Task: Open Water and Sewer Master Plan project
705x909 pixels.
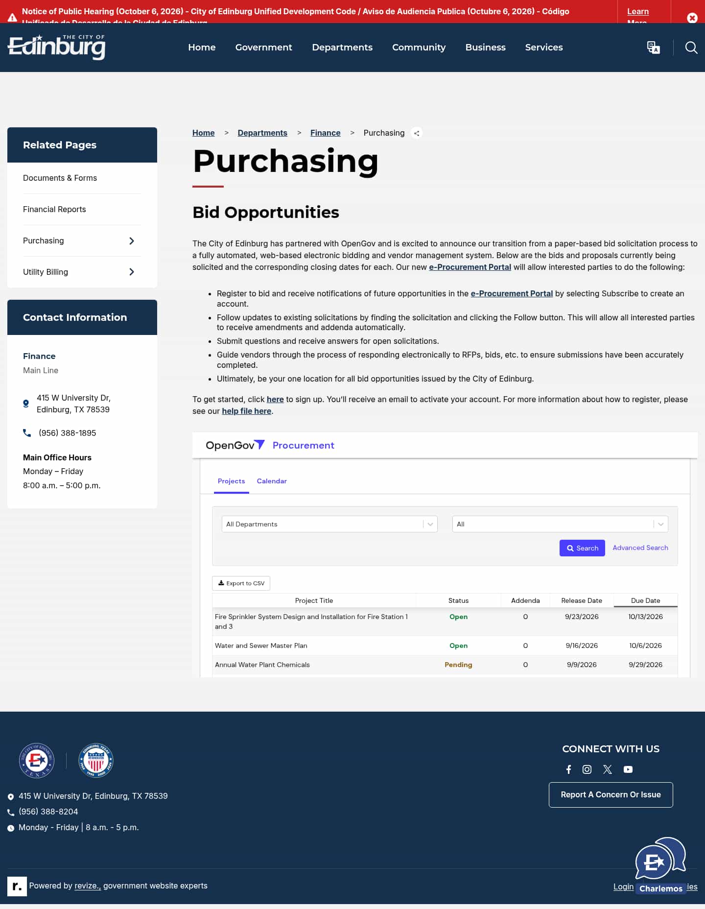Action: point(261,646)
